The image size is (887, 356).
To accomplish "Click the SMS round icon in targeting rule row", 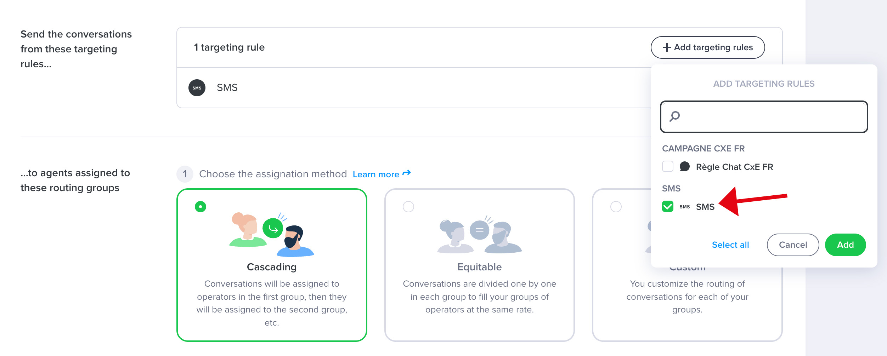I will 197,88.
